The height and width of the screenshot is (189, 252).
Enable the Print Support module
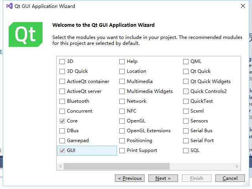pyautogui.click(x=122, y=150)
